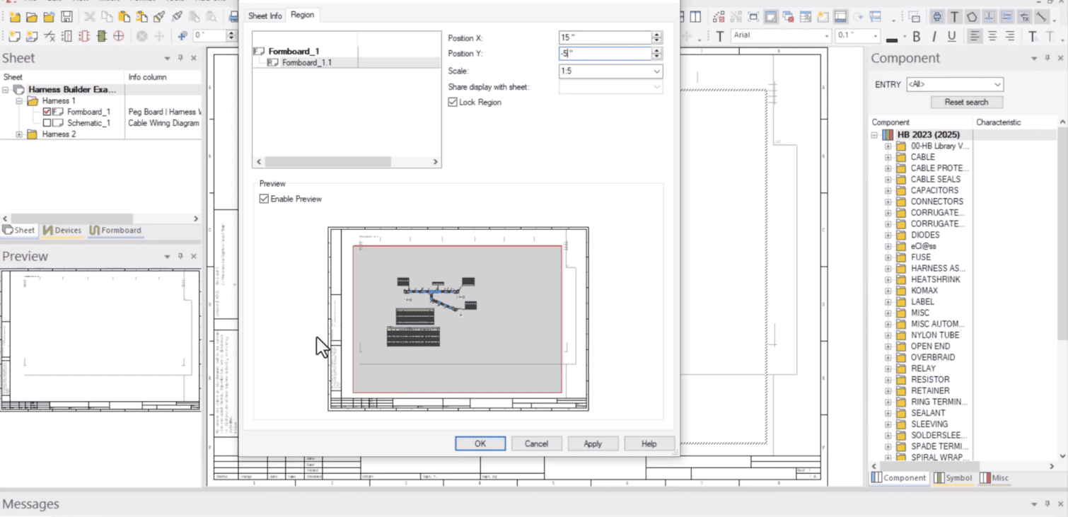
Task: Select the polygon shape tool icon
Action: (972, 17)
